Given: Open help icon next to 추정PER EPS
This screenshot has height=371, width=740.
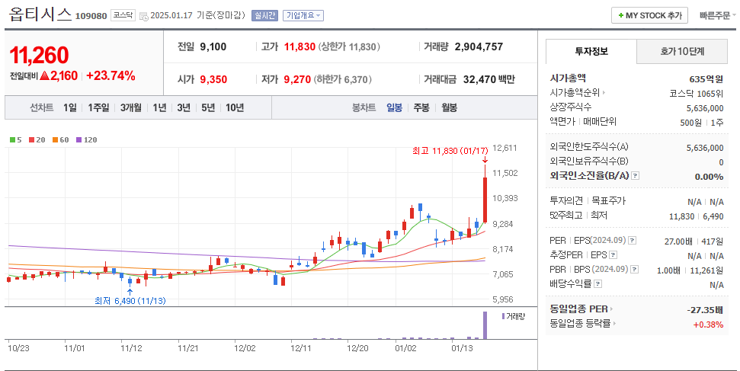Looking at the screenshot, I should (613, 255).
